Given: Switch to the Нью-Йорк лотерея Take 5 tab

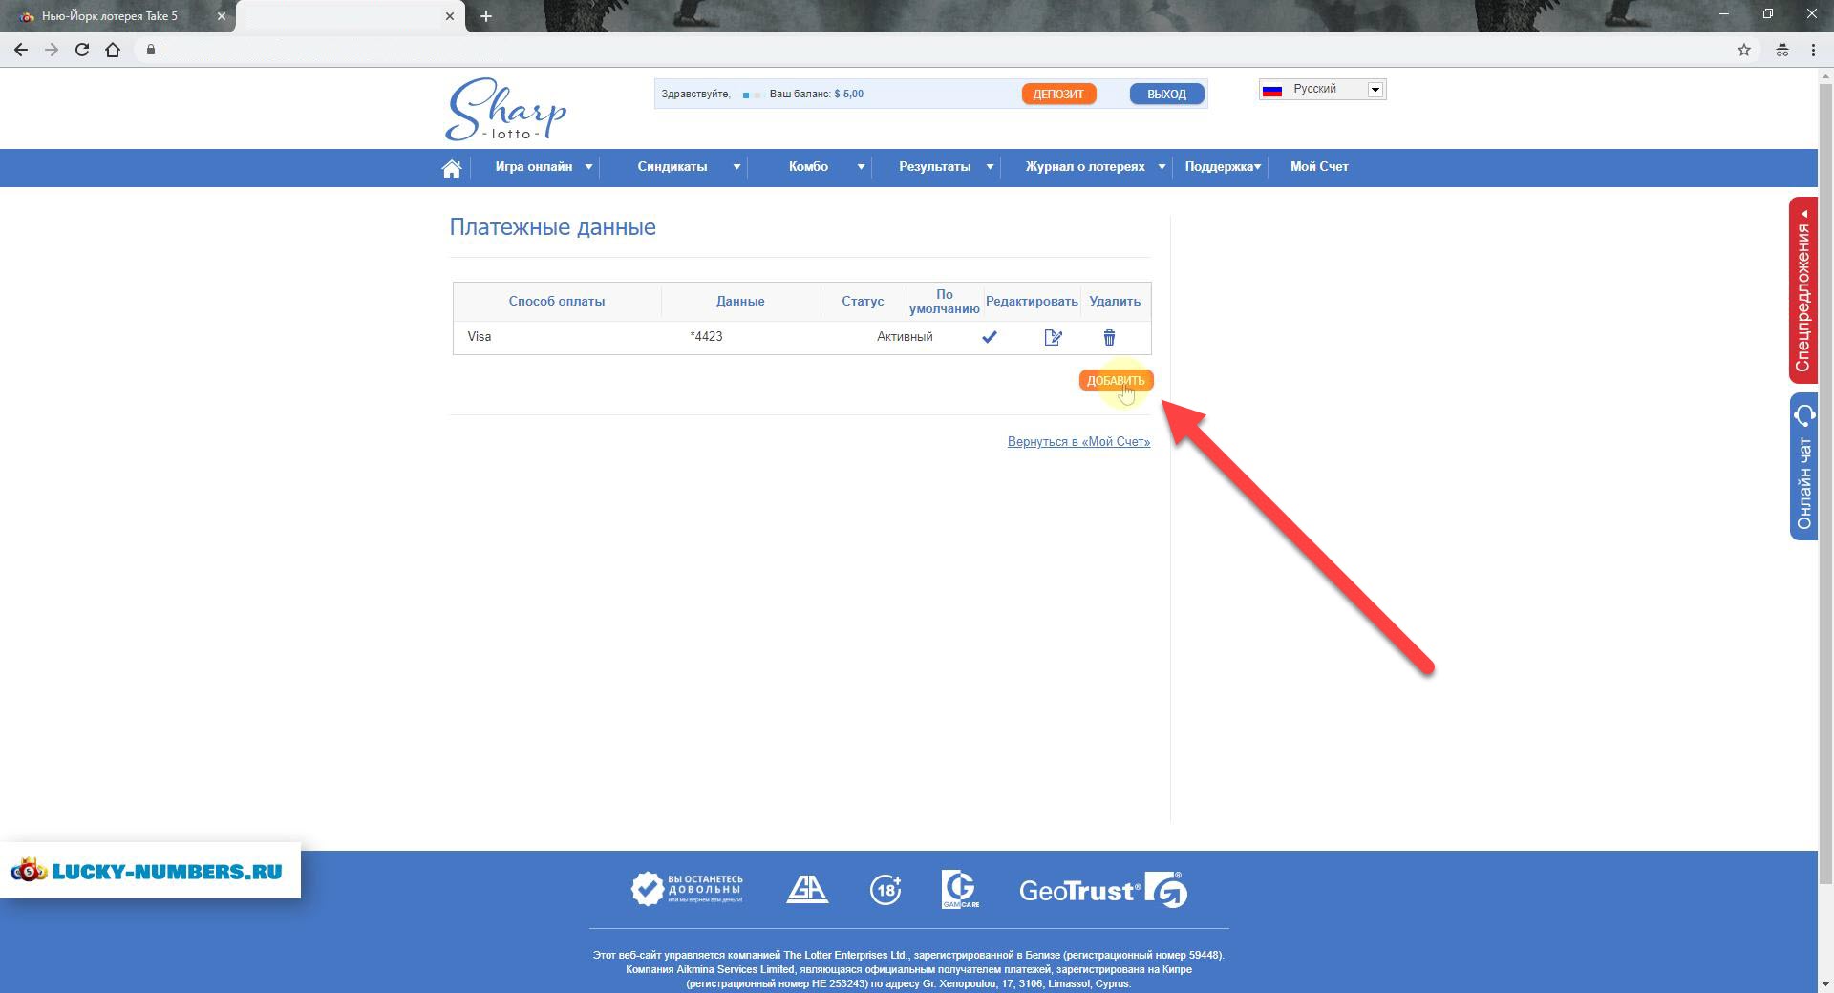Looking at the screenshot, I should coord(110,16).
